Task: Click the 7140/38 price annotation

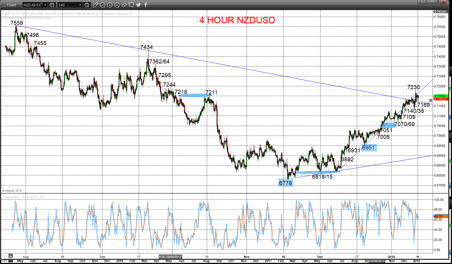Action: [414, 111]
